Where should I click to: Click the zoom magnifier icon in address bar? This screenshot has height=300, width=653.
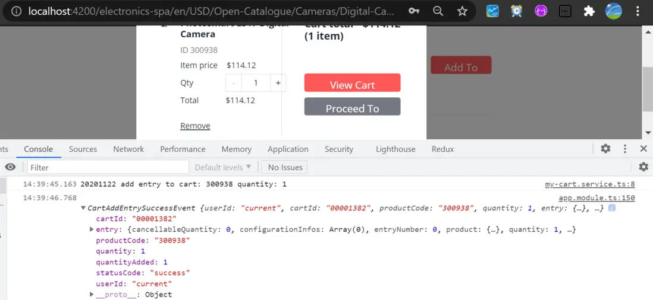click(x=438, y=11)
